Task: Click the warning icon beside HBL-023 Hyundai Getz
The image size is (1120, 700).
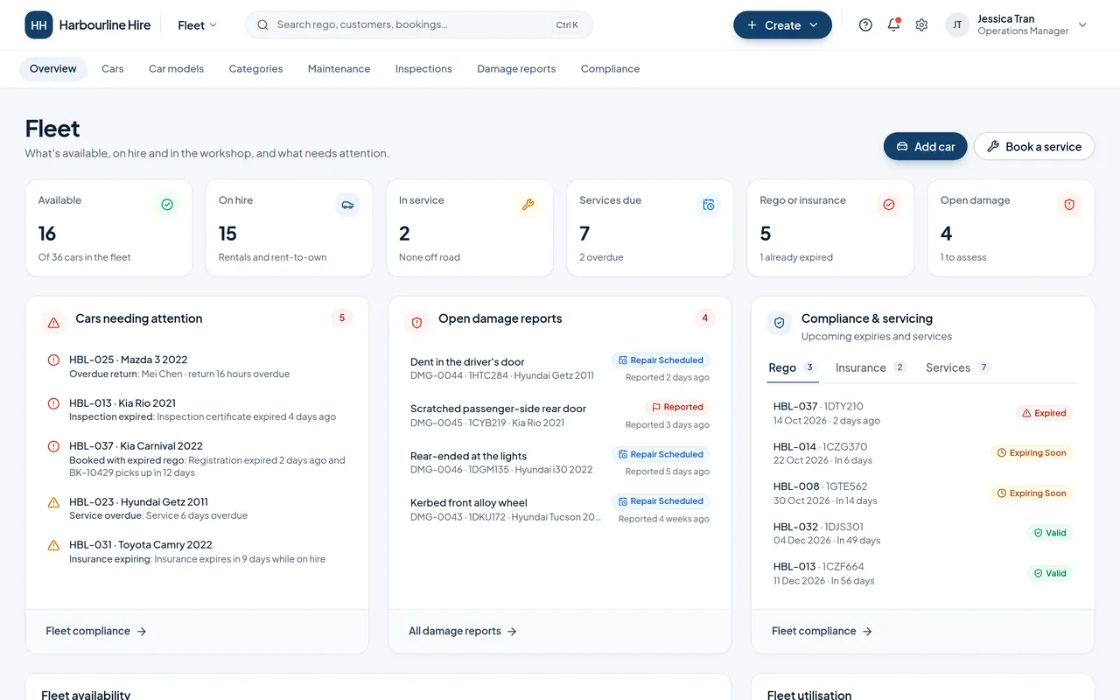Action: tap(53, 502)
